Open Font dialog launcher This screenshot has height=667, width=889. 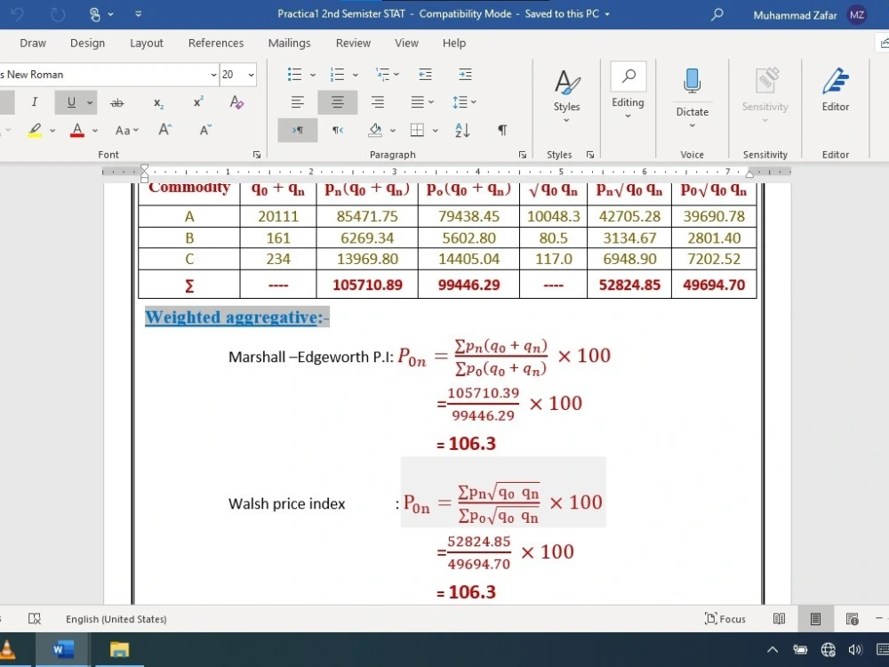(x=257, y=155)
